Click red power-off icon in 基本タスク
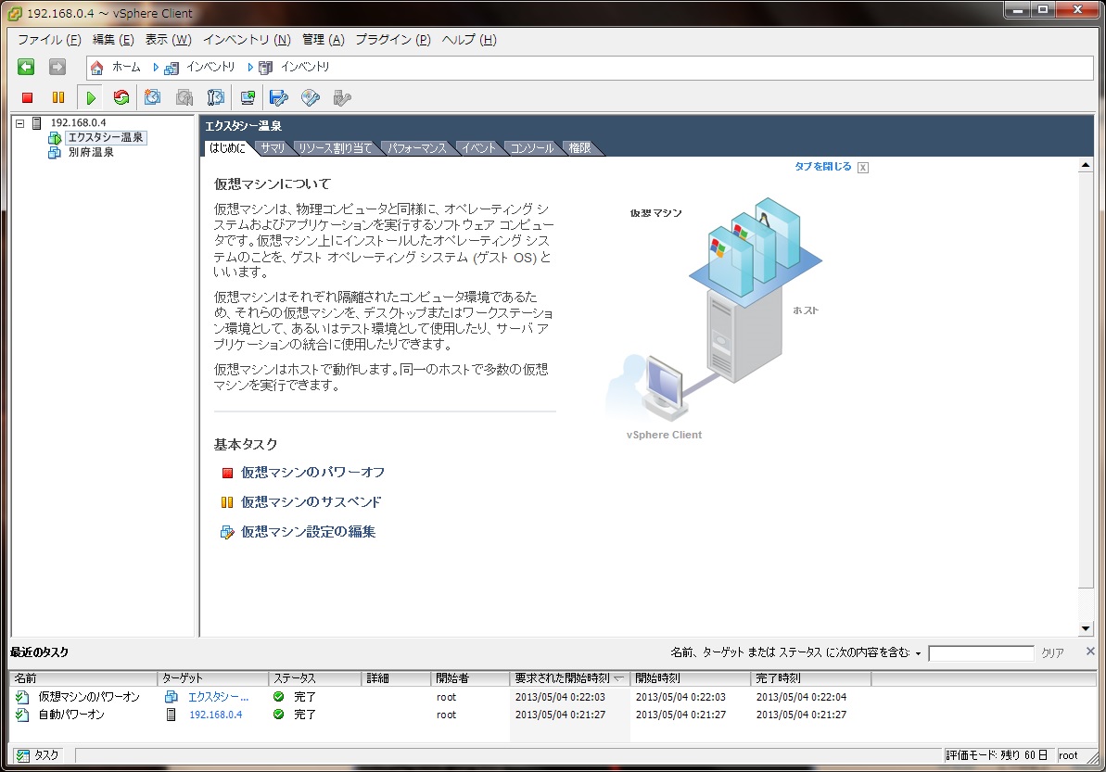Image resolution: width=1106 pixels, height=772 pixels. coord(227,473)
